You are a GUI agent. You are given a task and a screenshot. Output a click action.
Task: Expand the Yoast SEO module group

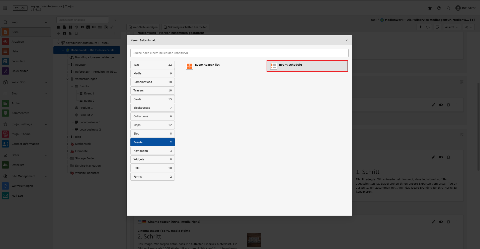(46, 82)
